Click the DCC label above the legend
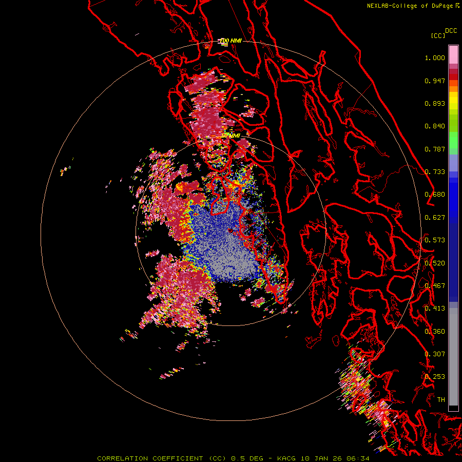Image resolution: width=462 pixels, height=462 pixels. coord(451,31)
